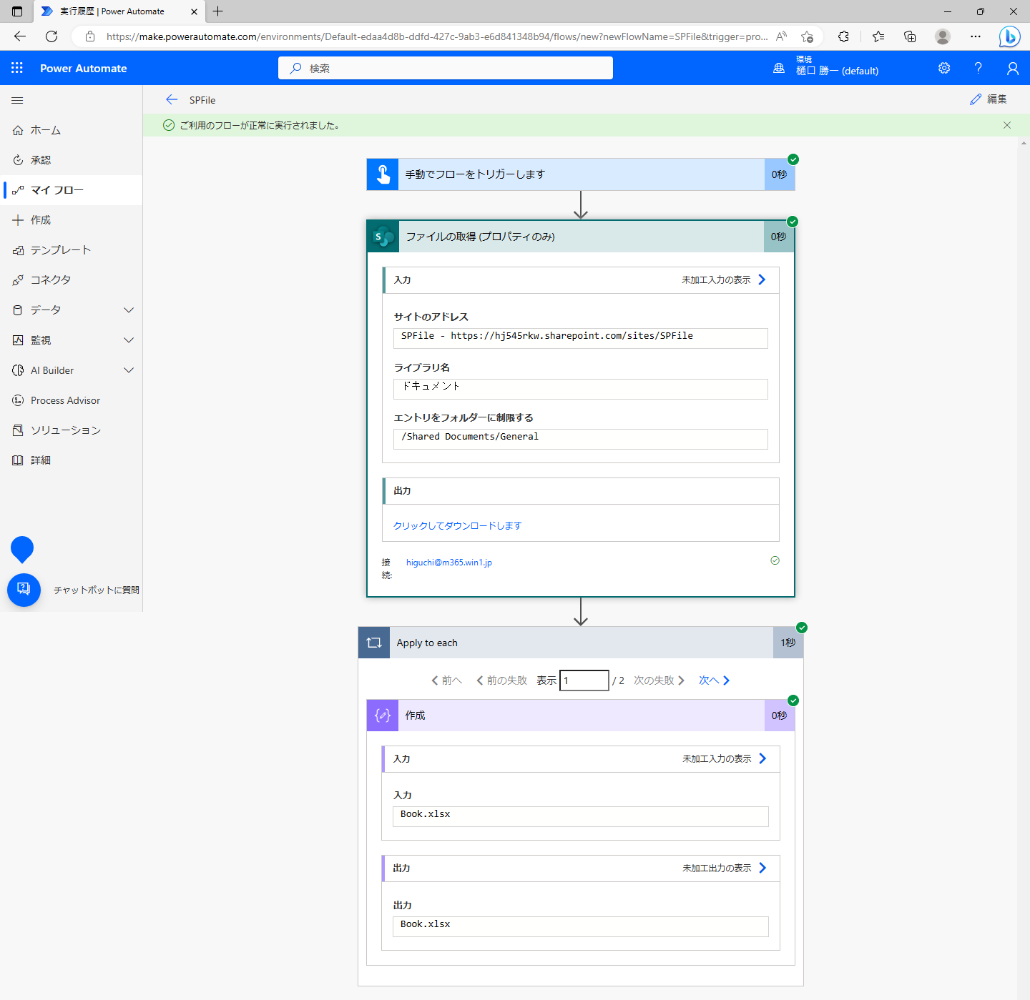Open browser extensions icon
Image resolution: width=1030 pixels, height=1000 pixels.
pyautogui.click(x=843, y=36)
